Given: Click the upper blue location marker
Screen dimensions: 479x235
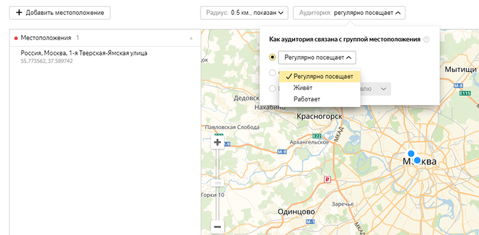Looking at the screenshot, I should [411, 153].
